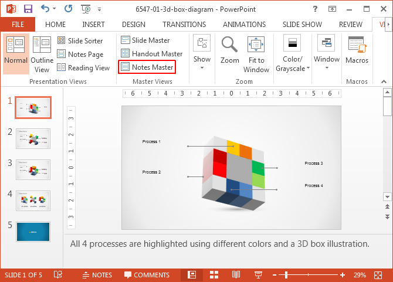Switch to Slide Sorter view

tap(80, 40)
